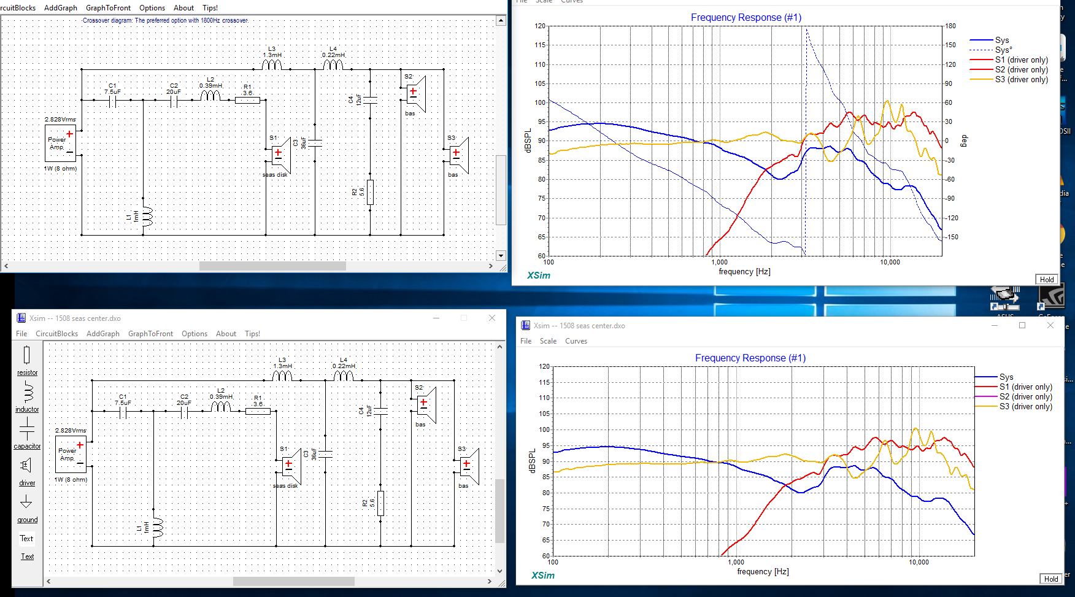Expand the Options menu in upper window
The image size is (1075, 597).
pos(152,8)
